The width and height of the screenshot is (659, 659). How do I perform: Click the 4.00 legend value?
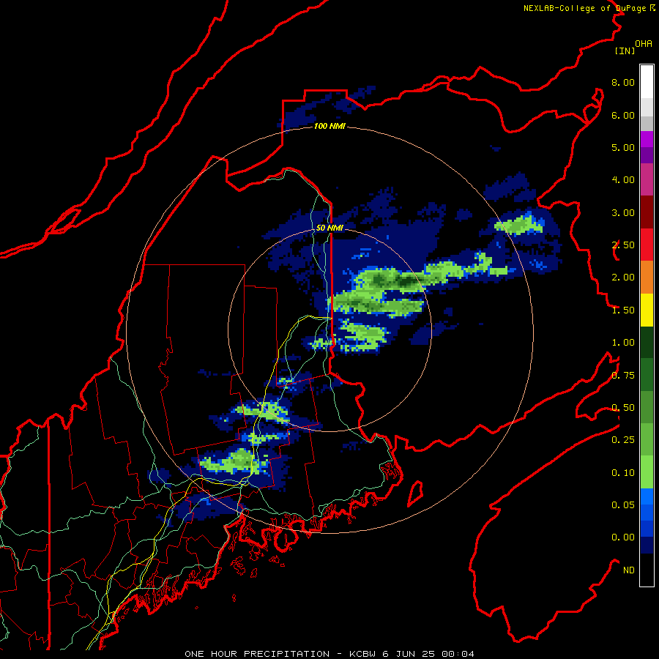(x=623, y=180)
